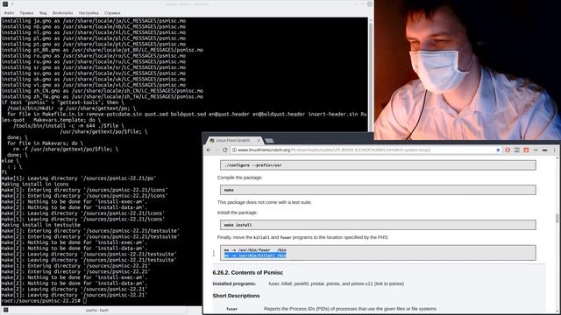The width and height of the screenshot is (561, 315).
Task: Close the Linux From Scratch browser tab
Action: coord(259,141)
